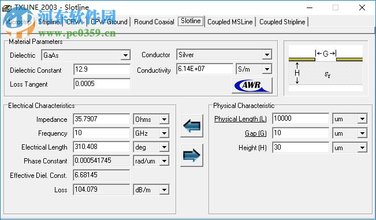Click the right arrow analyze button

(x=192, y=155)
